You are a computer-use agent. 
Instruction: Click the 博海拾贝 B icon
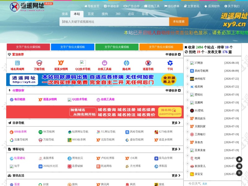[x=69, y=158]
